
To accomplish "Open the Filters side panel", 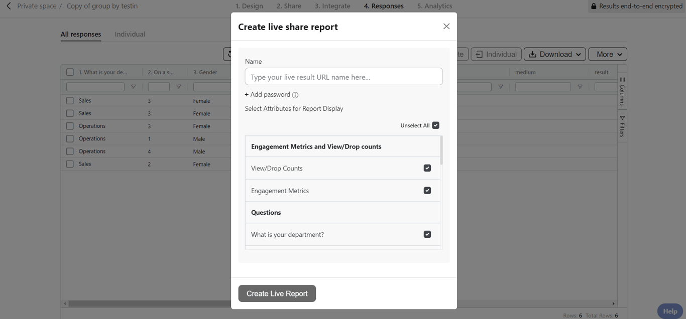I will 622,126.
